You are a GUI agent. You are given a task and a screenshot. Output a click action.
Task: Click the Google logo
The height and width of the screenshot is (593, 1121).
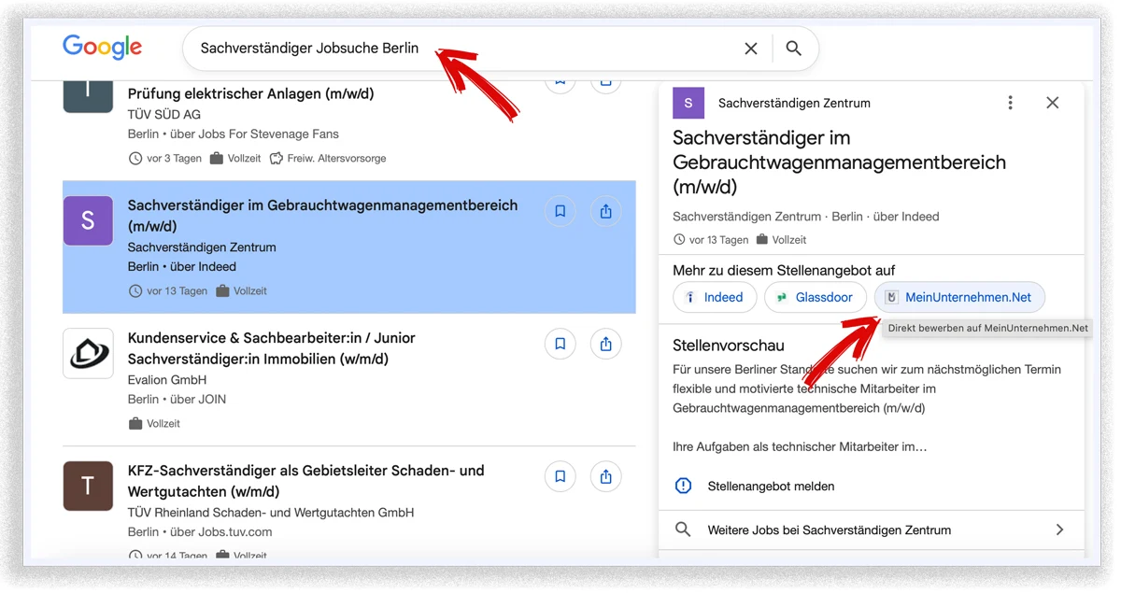102,48
